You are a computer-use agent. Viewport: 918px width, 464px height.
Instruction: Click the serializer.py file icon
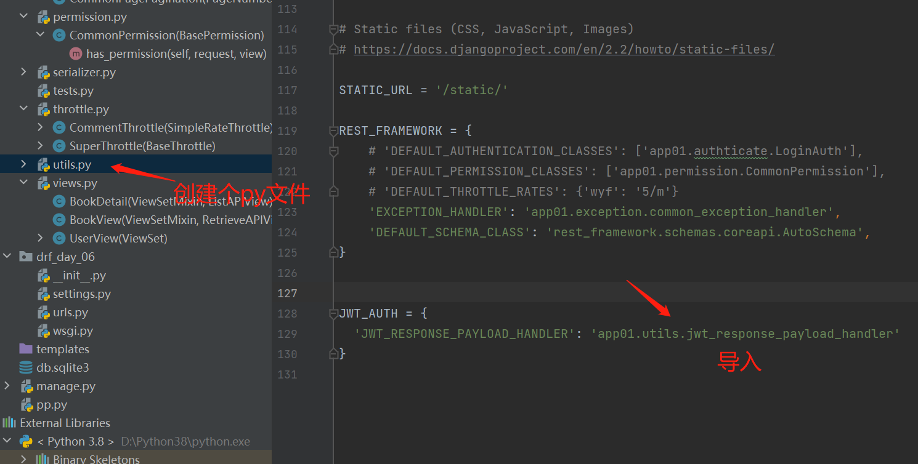tap(43, 73)
